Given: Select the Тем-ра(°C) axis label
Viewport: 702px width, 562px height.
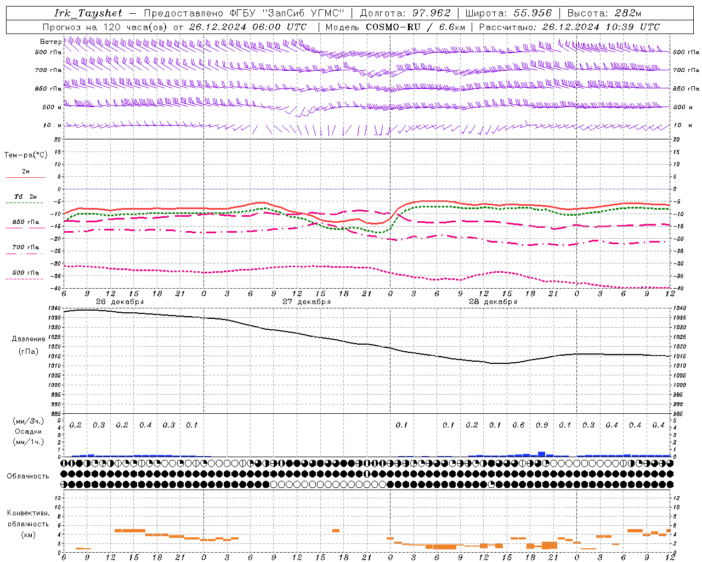Looking at the screenshot, I should (26, 155).
